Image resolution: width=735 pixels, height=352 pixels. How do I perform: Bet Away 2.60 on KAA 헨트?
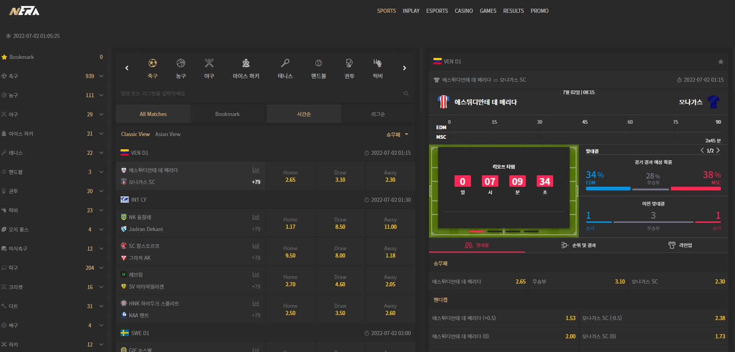point(390,310)
